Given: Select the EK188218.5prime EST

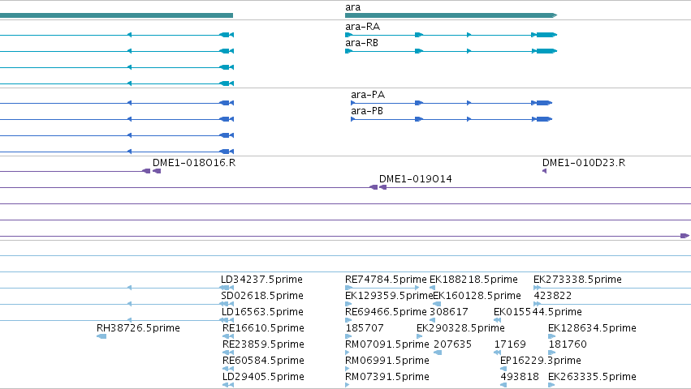Looking at the screenshot, I should pyautogui.click(x=473, y=280).
